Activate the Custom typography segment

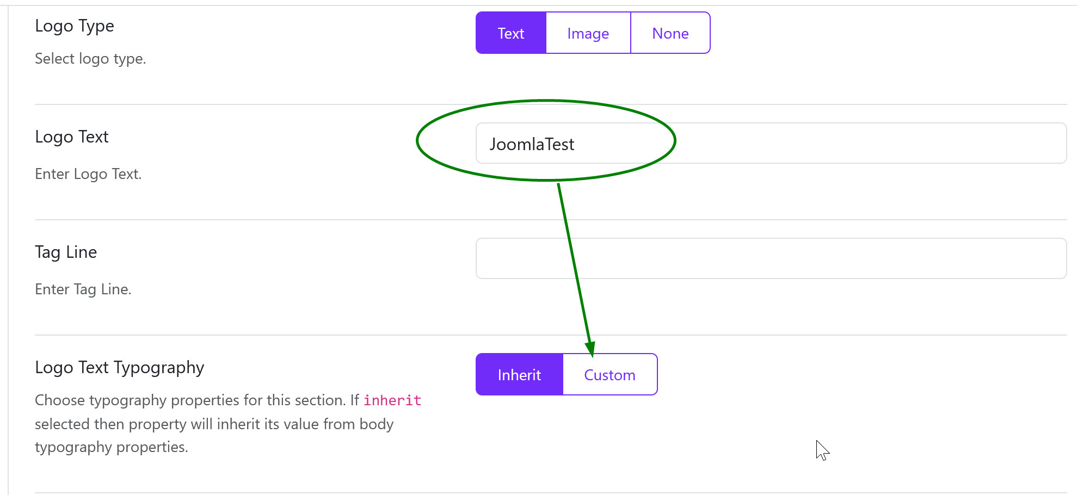coord(610,374)
